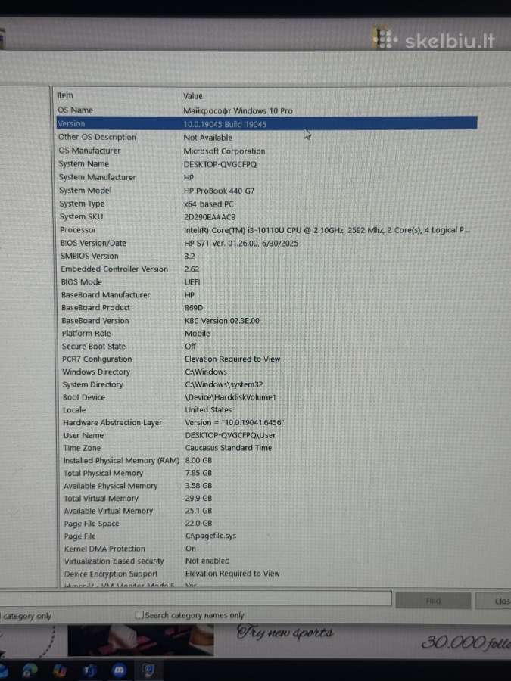Open Microsoft Edge from the taskbar
Screen dimensions: 511x681
[x=29, y=670]
